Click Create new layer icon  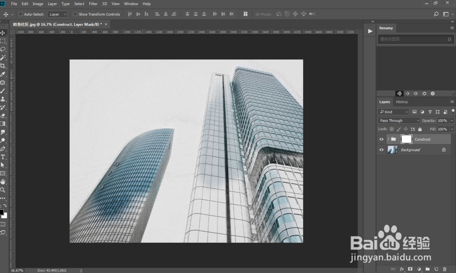(x=436, y=269)
